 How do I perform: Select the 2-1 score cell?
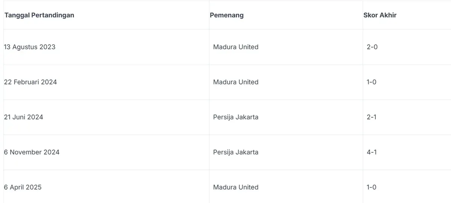(371, 117)
